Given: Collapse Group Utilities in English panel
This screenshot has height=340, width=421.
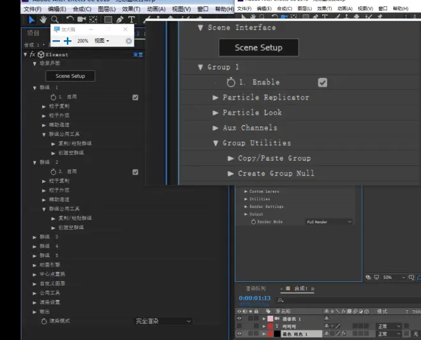Looking at the screenshot, I should [216, 143].
